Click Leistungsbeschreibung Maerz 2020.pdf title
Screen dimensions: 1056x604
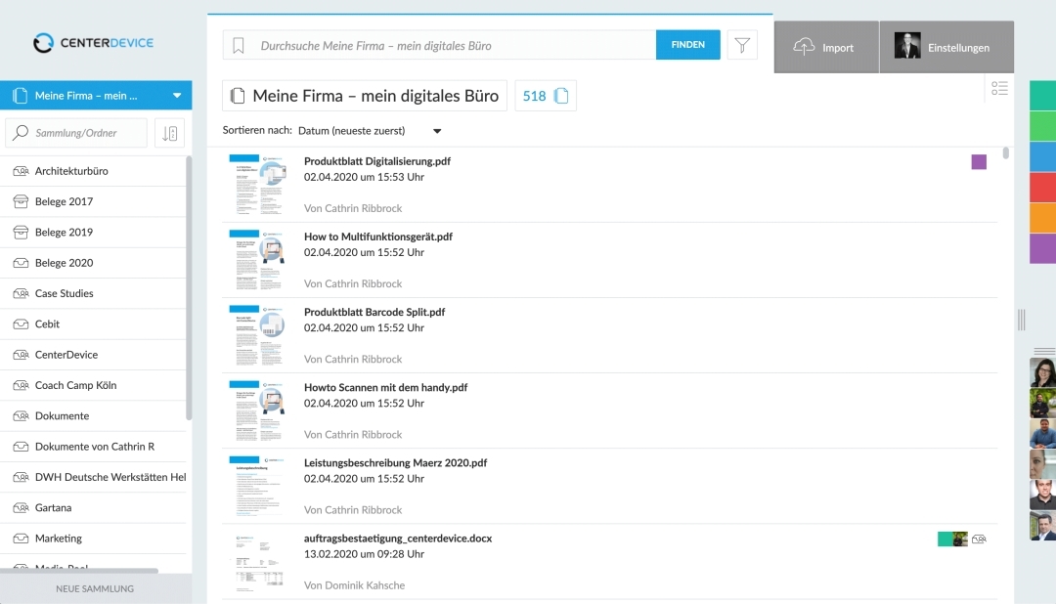pos(395,463)
